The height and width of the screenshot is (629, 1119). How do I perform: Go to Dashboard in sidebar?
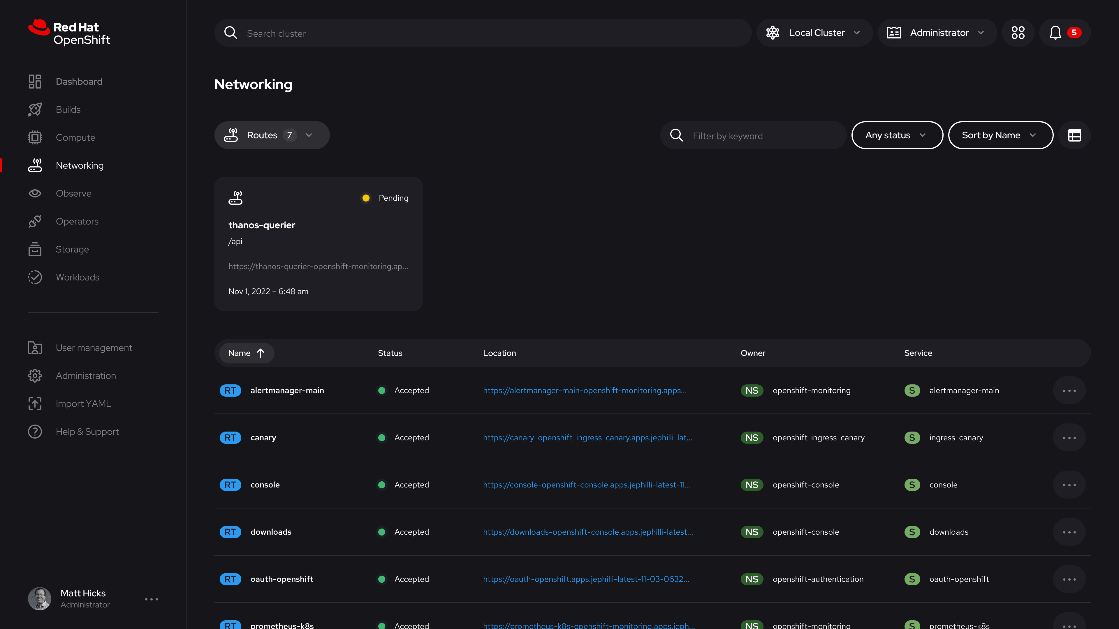(79, 82)
